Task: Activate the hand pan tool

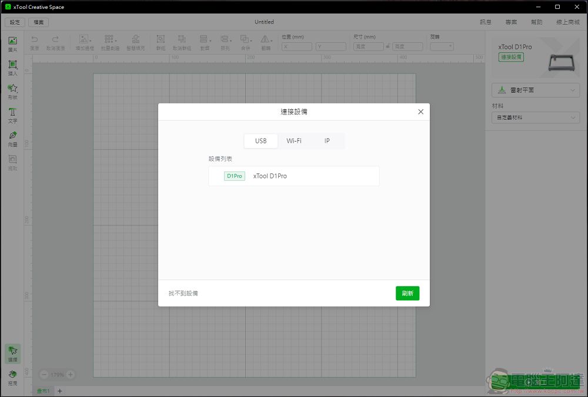Action: tap(12, 376)
